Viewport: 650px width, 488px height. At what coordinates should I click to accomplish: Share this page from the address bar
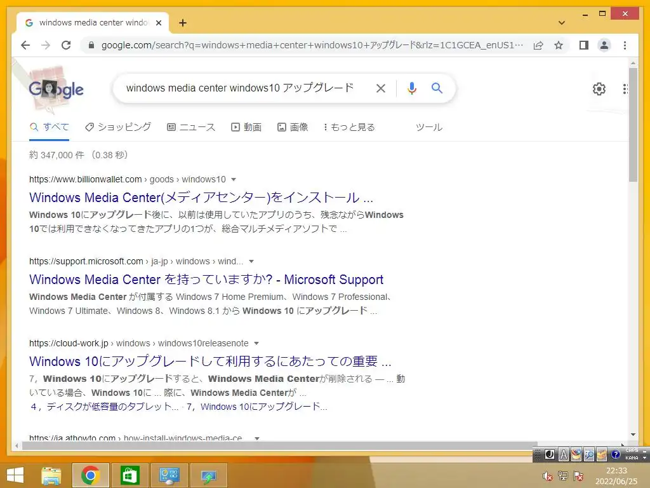click(538, 45)
